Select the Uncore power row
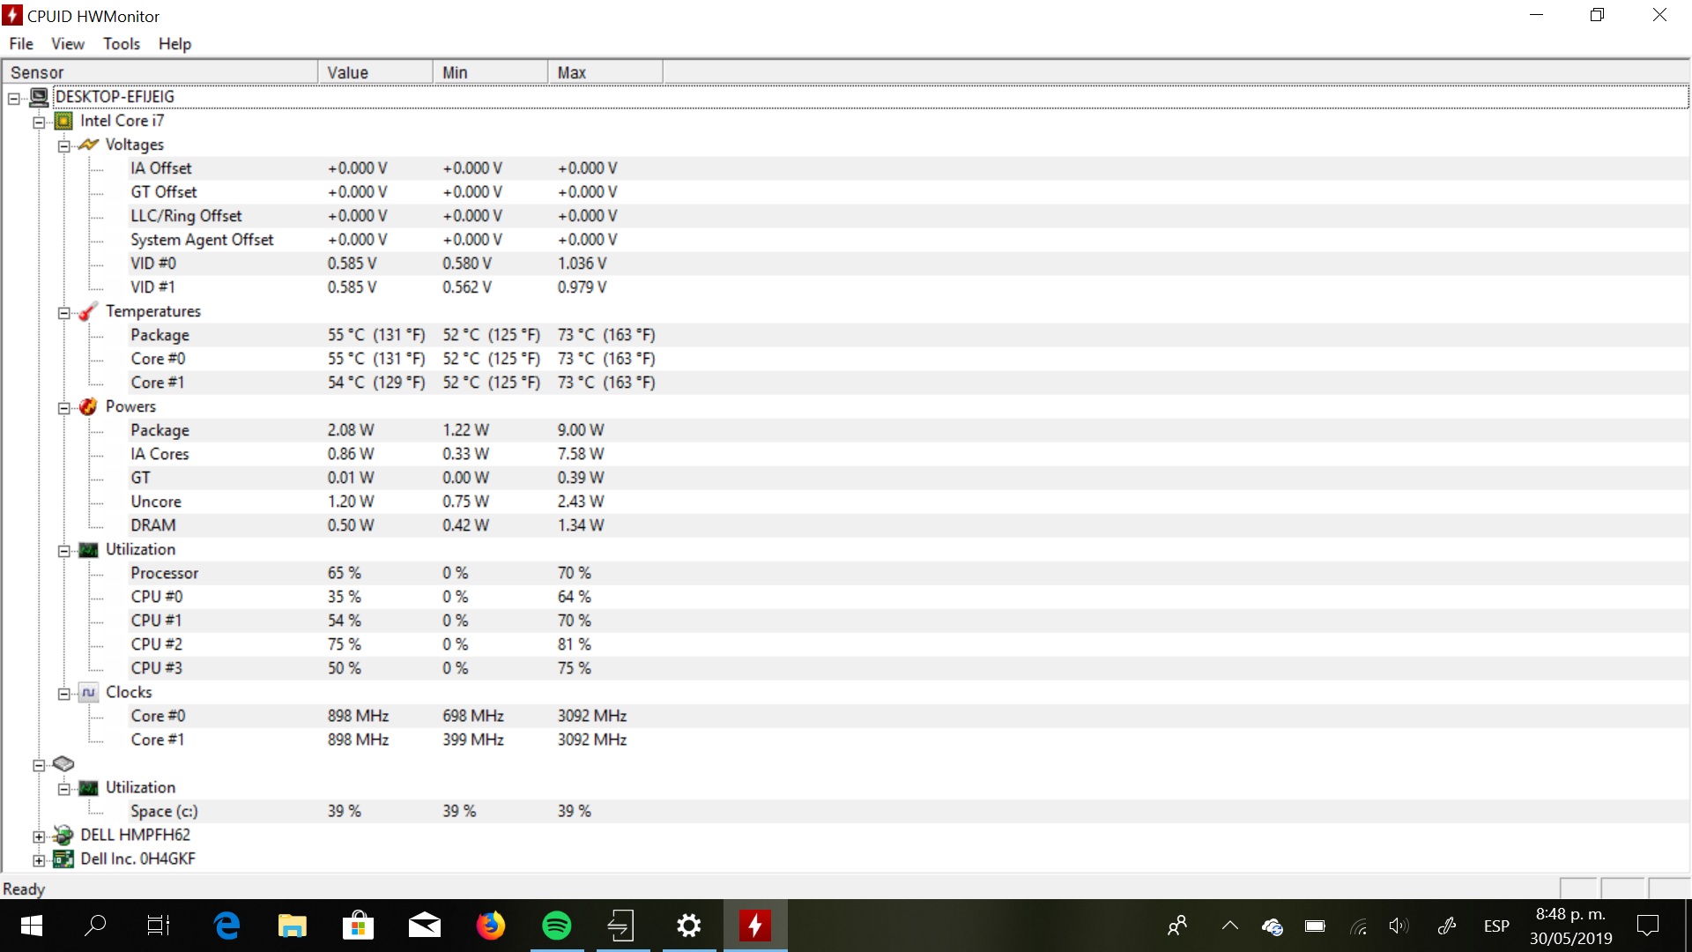This screenshot has width=1692, height=952. 909,502
